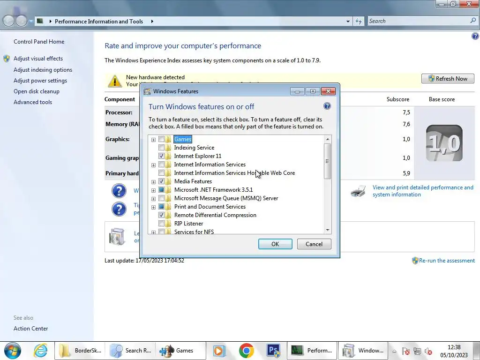Open the Games taskbar window
480x360 pixels.
[x=180, y=351]
